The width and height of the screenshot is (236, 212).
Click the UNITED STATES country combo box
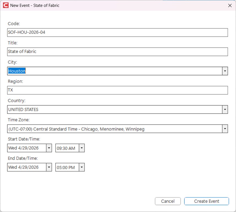[115, 110]
